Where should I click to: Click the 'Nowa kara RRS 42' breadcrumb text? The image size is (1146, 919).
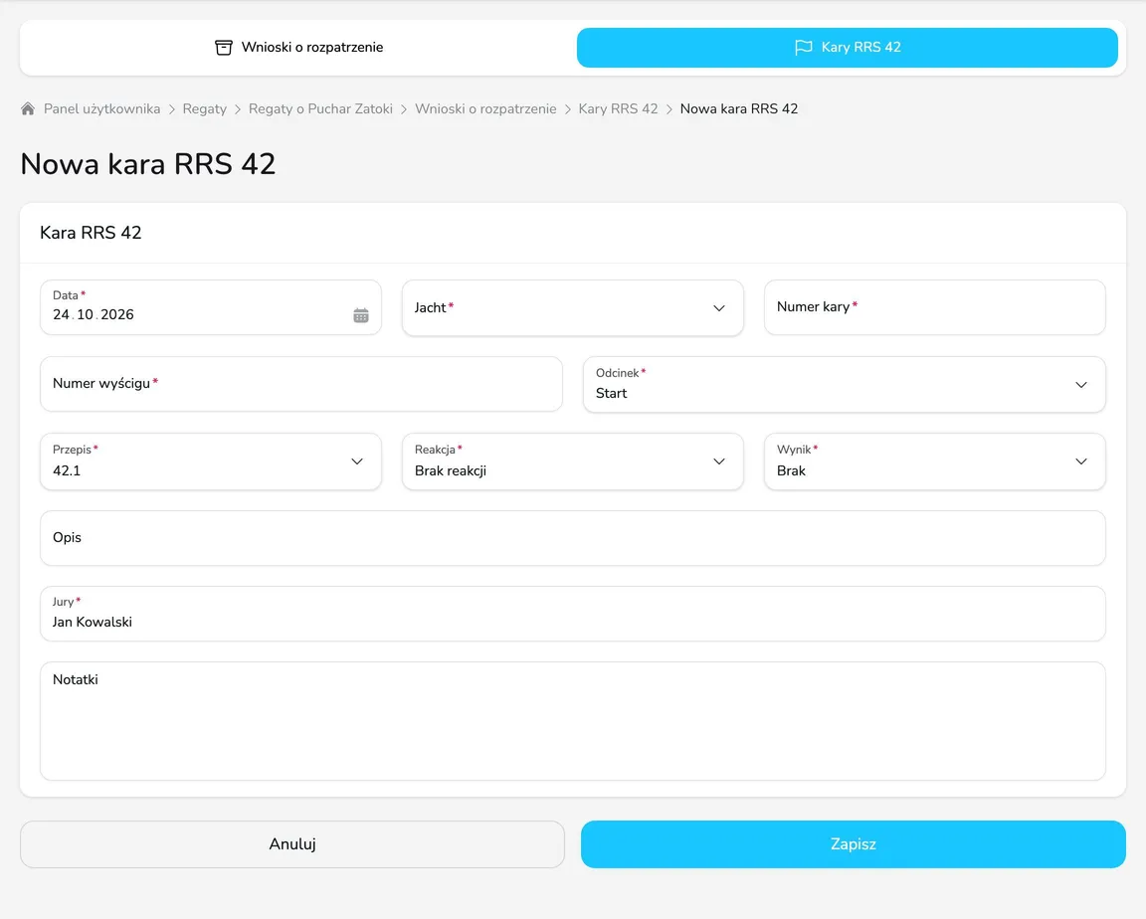pyautogui.click(x=739, y=108)
